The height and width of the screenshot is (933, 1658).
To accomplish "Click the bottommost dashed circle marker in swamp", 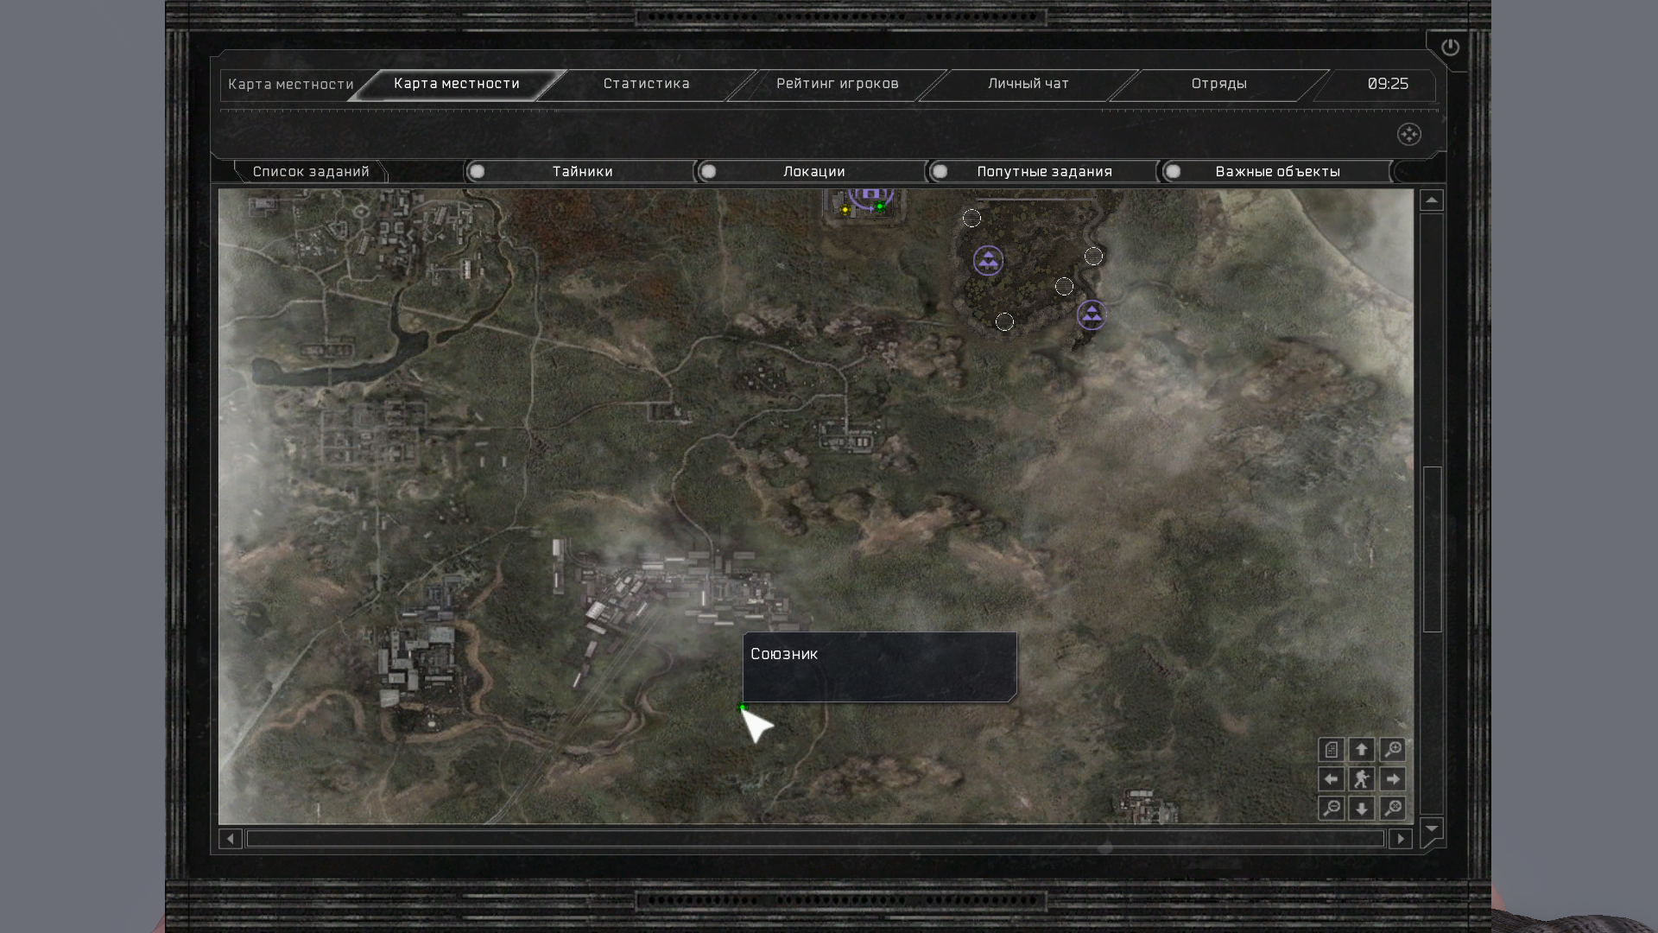I will (1004, 322).
